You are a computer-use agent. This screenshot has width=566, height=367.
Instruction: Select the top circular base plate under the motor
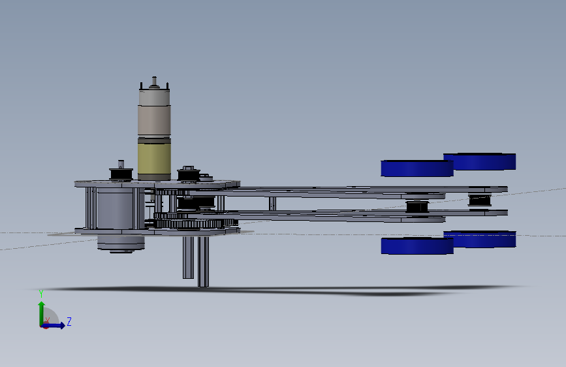(x=157, y=184)
